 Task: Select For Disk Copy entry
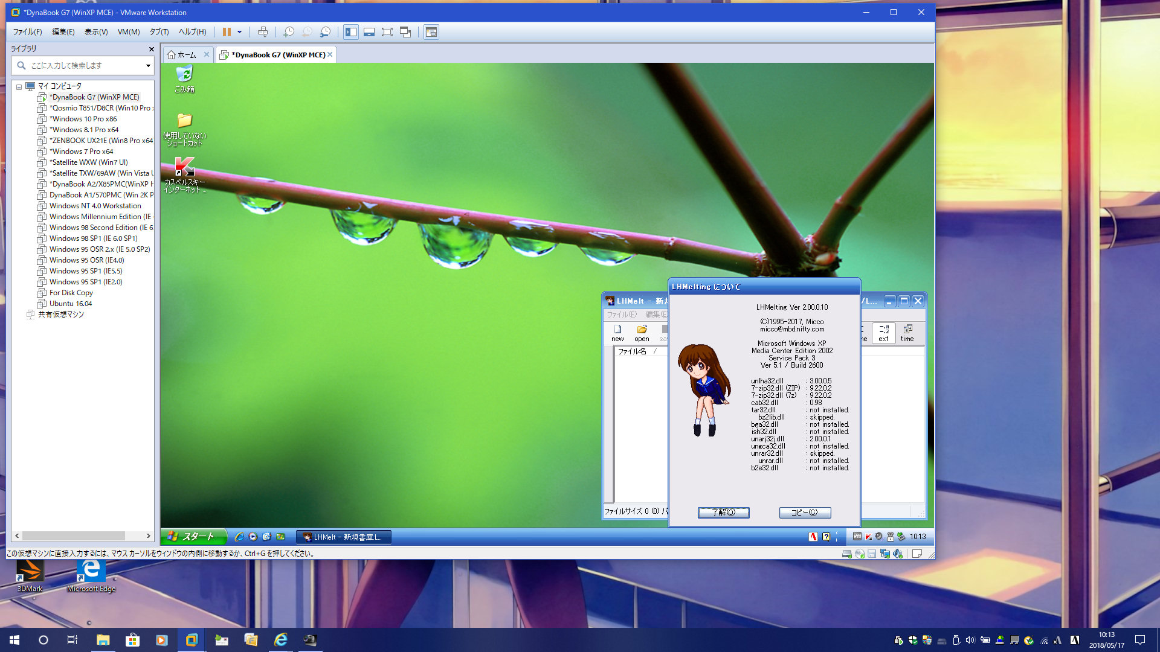click(x=71, y=293)
